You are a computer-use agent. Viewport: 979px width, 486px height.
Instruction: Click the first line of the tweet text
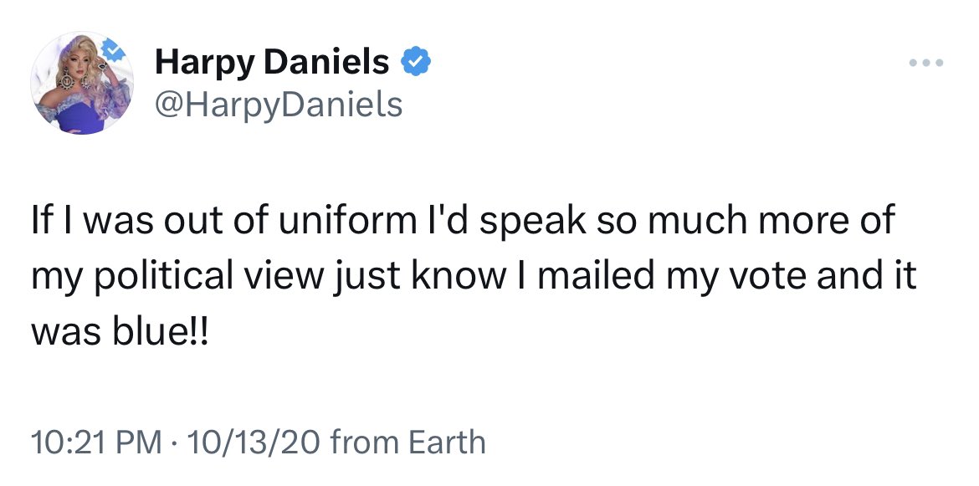pos(462,222)
